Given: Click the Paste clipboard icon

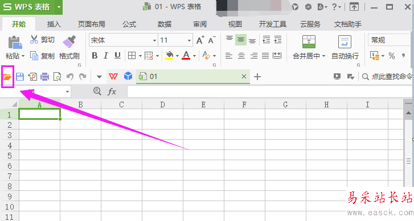Looking at the screenshot, I should click(15, 43).
